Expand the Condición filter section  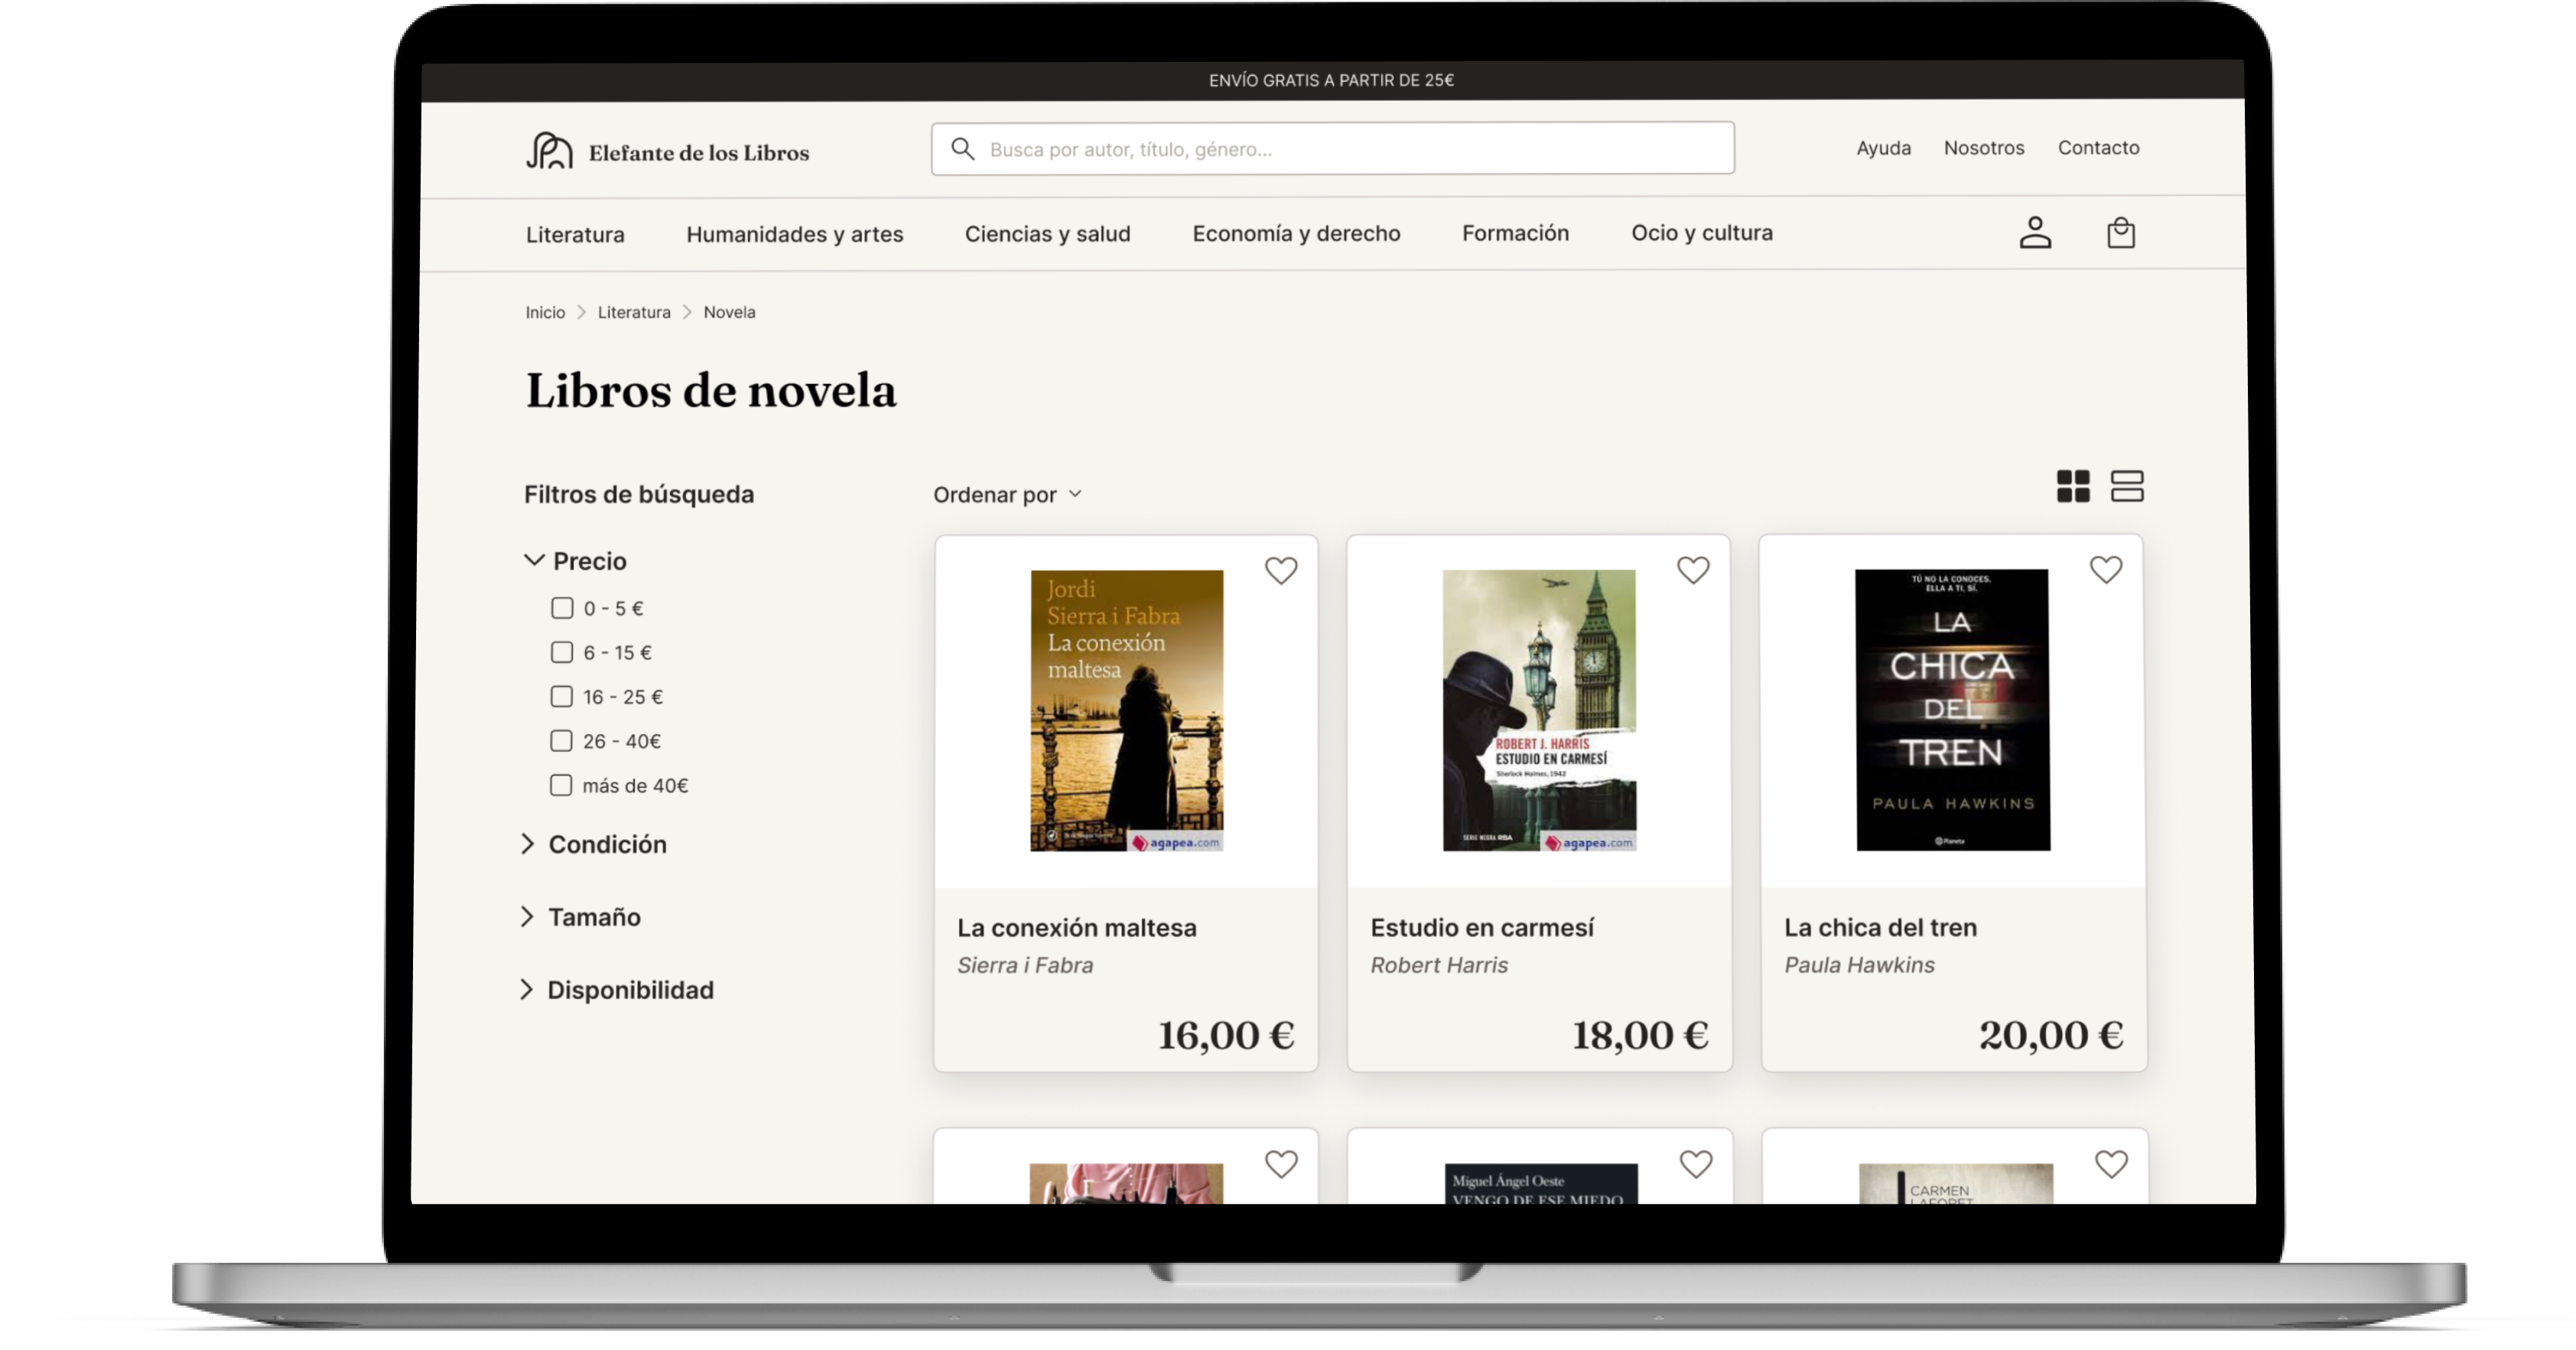(594, 844)
